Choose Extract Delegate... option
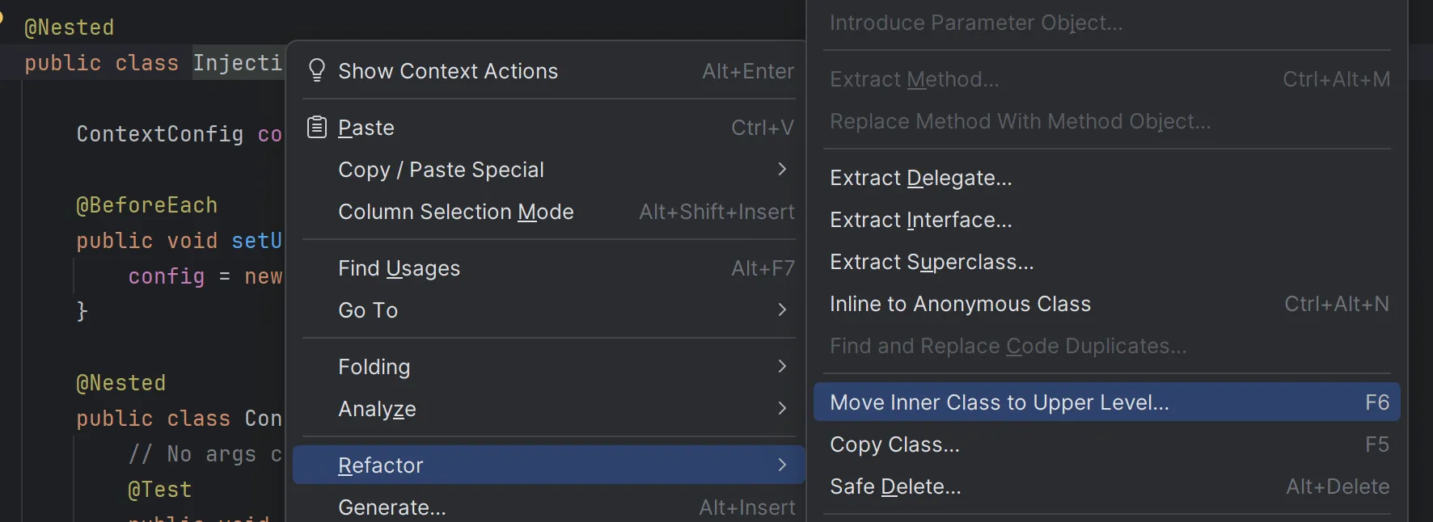 click(x=921, y=178)
